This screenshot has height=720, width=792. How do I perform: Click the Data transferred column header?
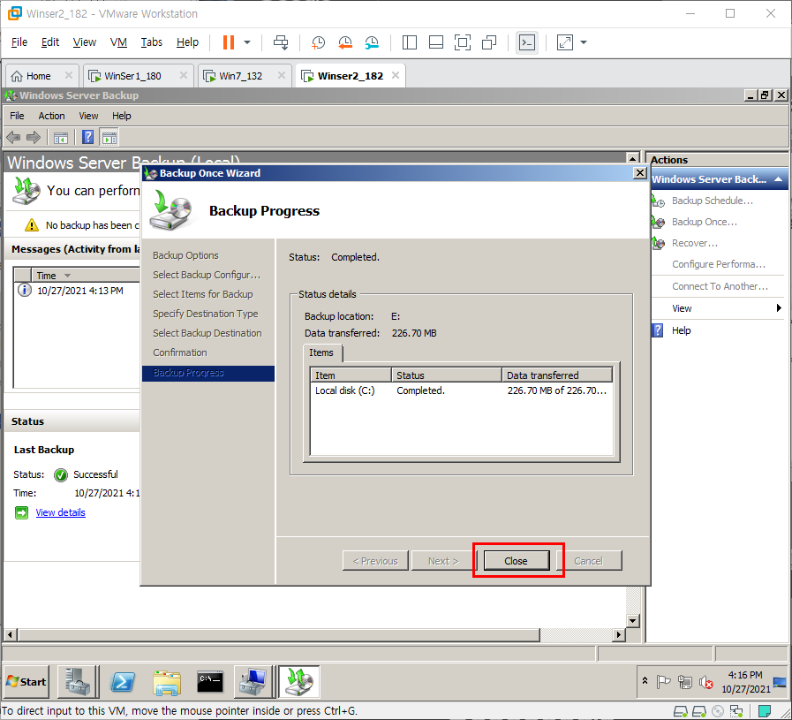(x=557, y=375)
